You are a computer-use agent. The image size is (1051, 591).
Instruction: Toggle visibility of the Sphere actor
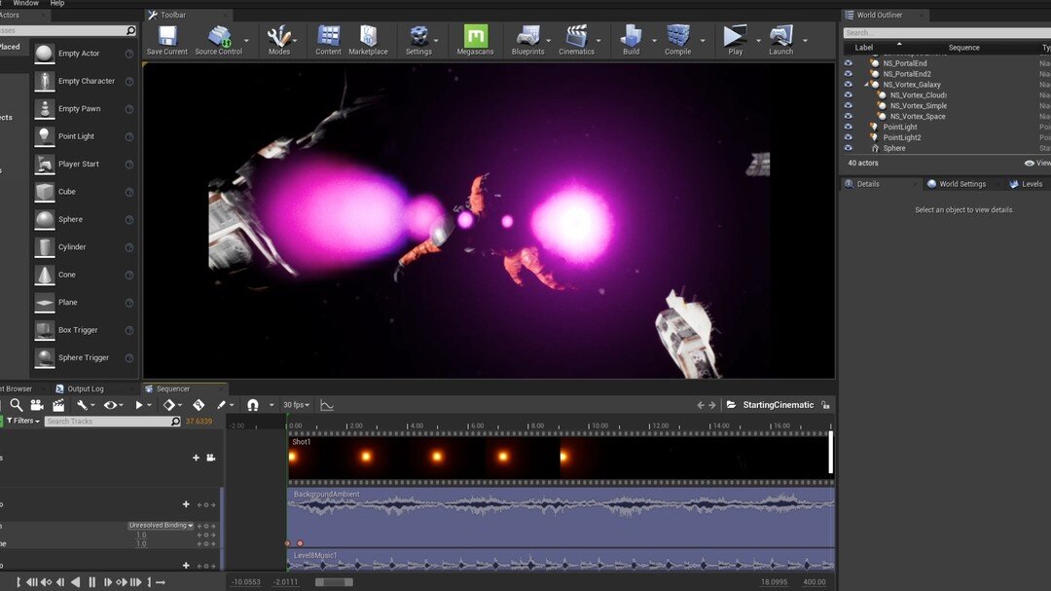849,148
